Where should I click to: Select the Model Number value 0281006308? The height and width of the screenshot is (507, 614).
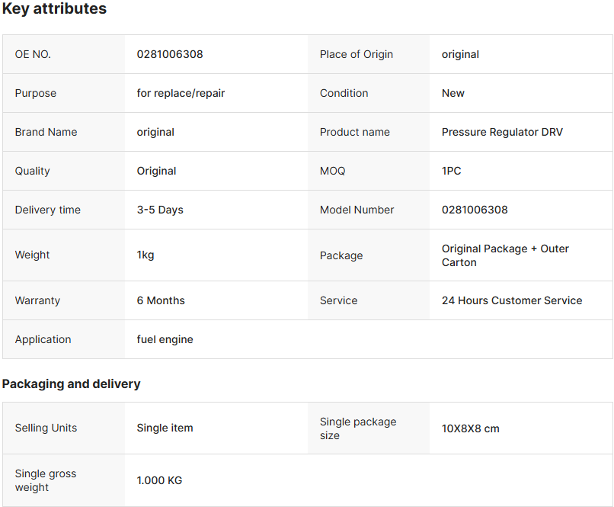coord(475,210)
